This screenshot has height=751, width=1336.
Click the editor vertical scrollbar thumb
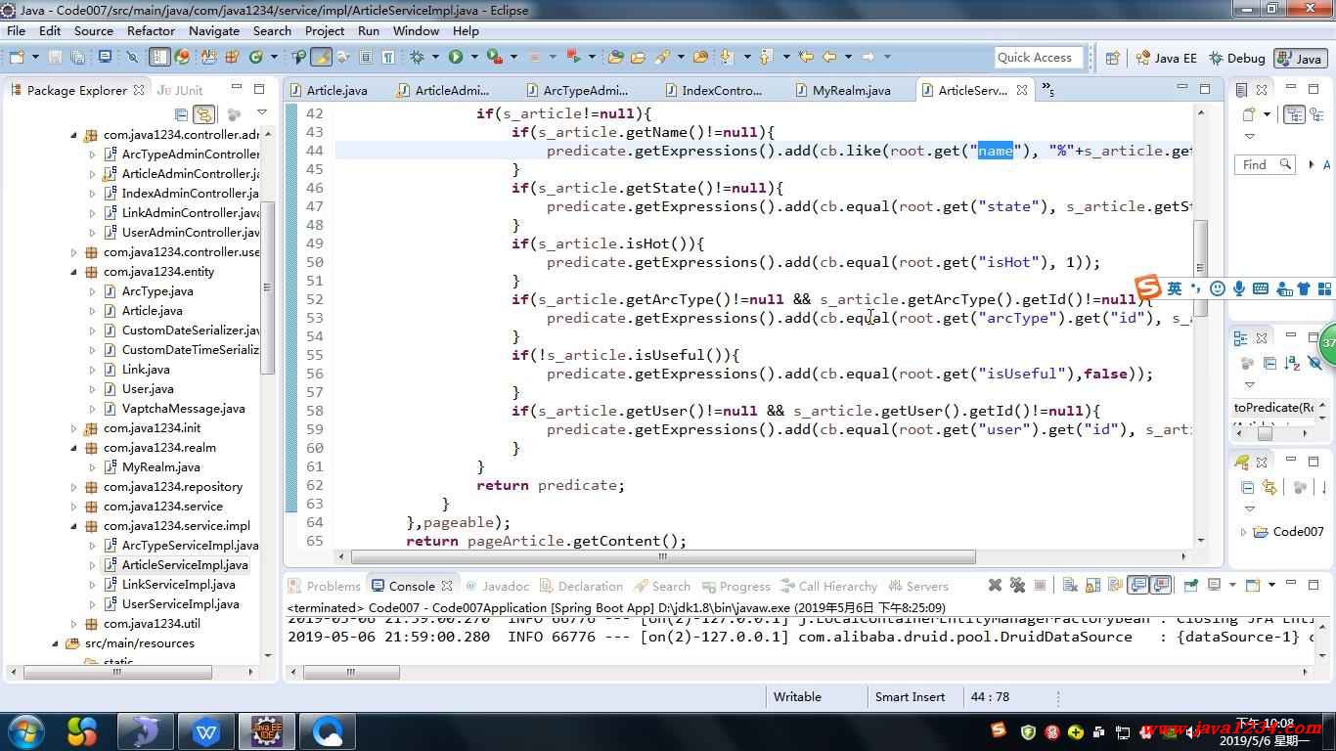point(1201,267)
